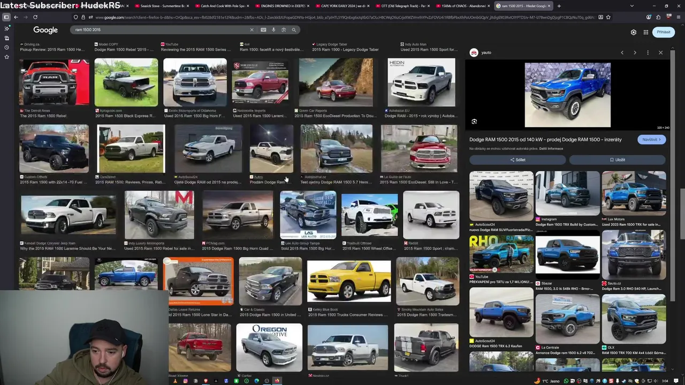Open preview title Dodge RAM 1500 2015 link

click(x=545, y=140)
